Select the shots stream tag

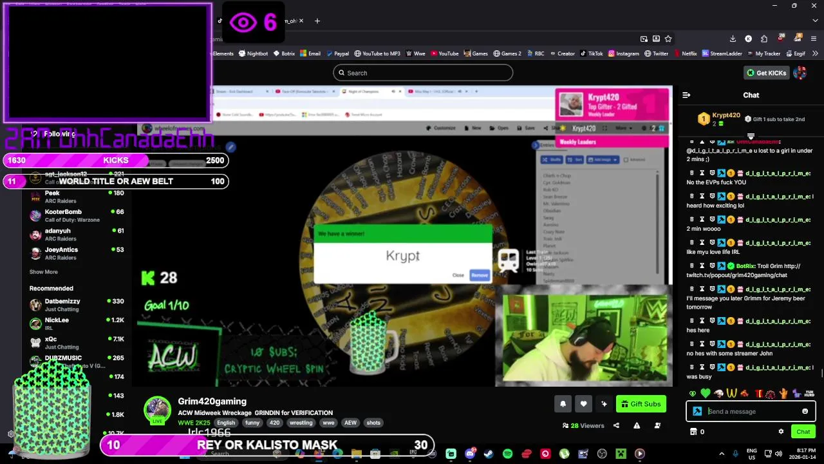[373, 423]
